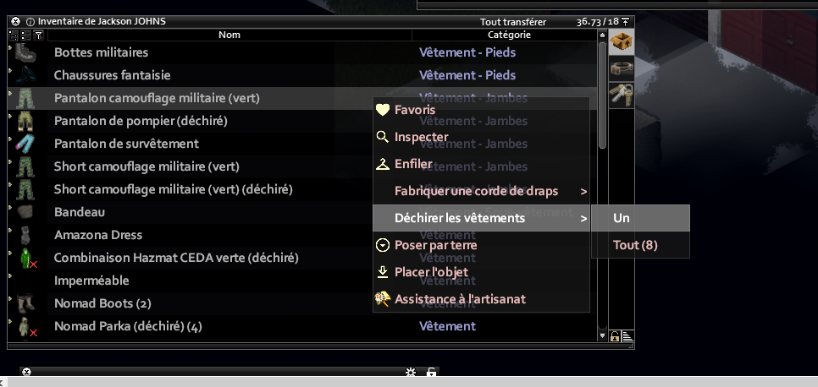Open the Fabriquer une corde de draps submenu
Screen dimensions: 818x387
481,191
